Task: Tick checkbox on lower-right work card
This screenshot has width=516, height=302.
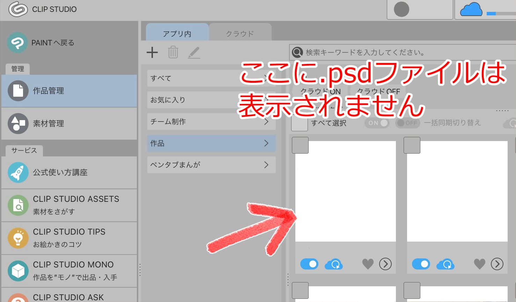Action: [412, 290]
